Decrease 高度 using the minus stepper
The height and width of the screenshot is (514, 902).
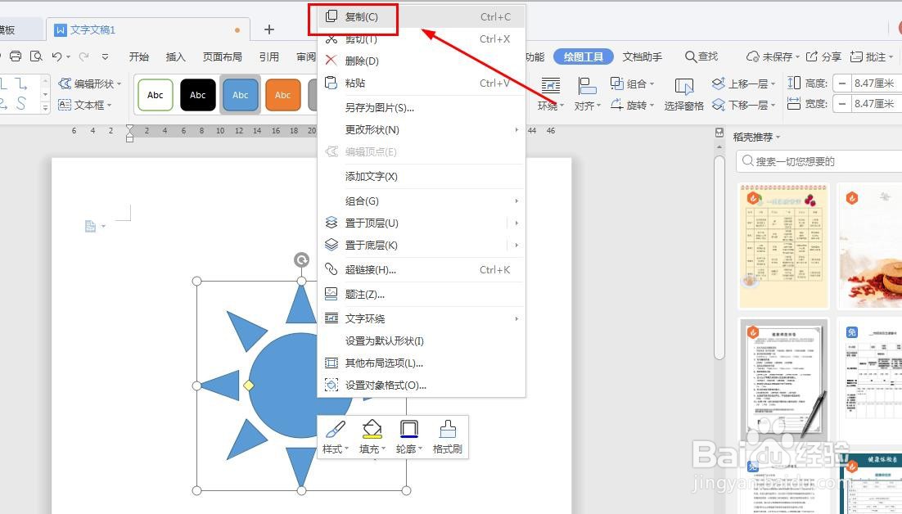coord(841,82)
